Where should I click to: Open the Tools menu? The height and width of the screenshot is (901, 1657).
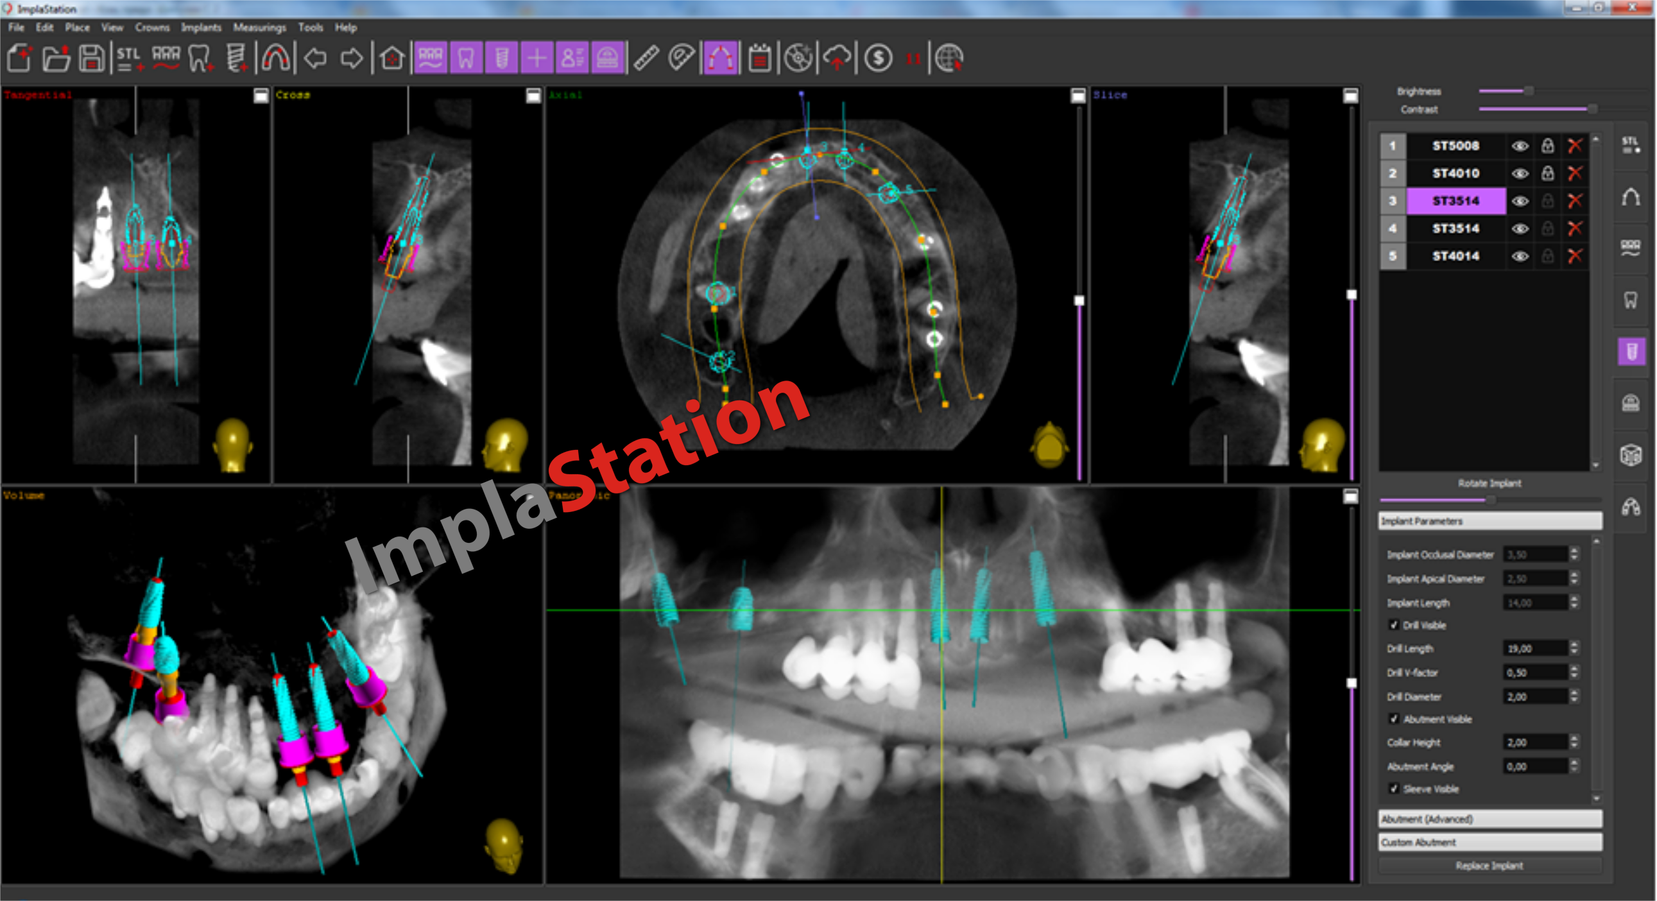tap(310, 27)
